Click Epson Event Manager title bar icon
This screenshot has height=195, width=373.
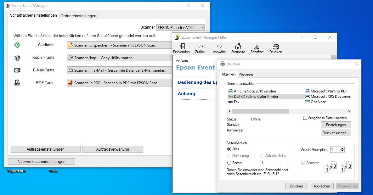(8, 6)
